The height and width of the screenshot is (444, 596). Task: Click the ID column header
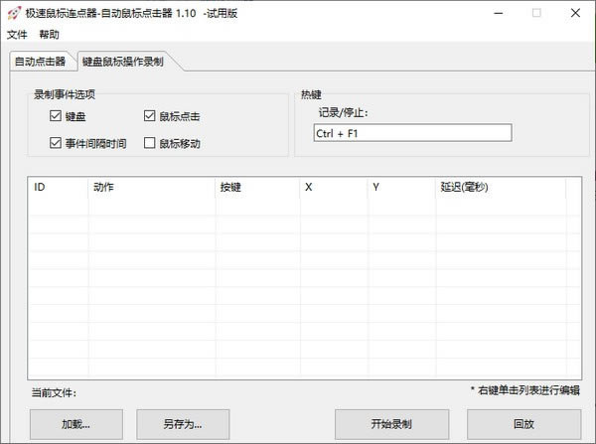pyautogui.click(x=58, y=187)
